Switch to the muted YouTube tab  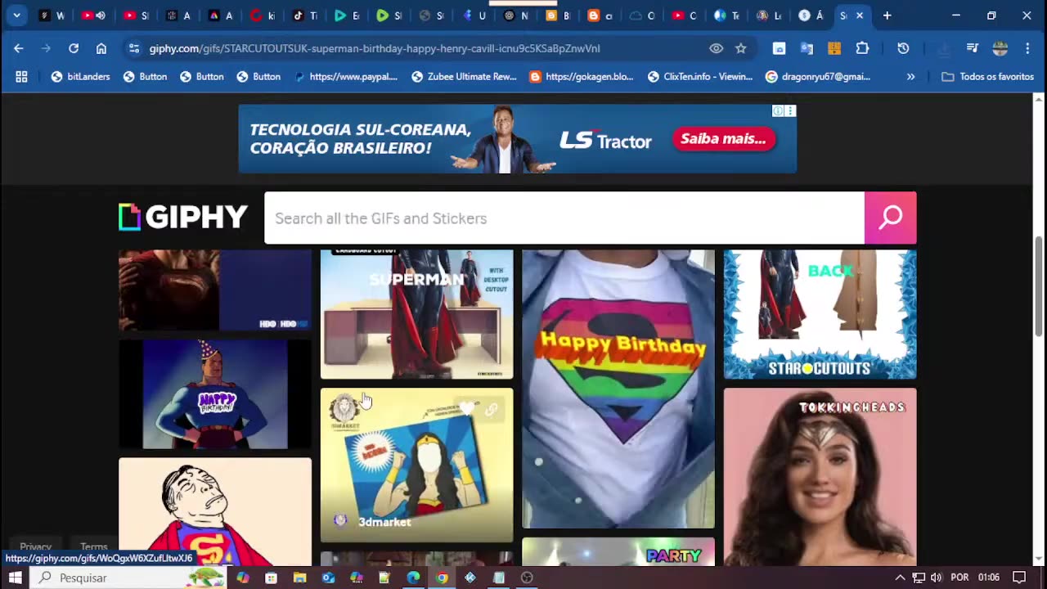93,16
